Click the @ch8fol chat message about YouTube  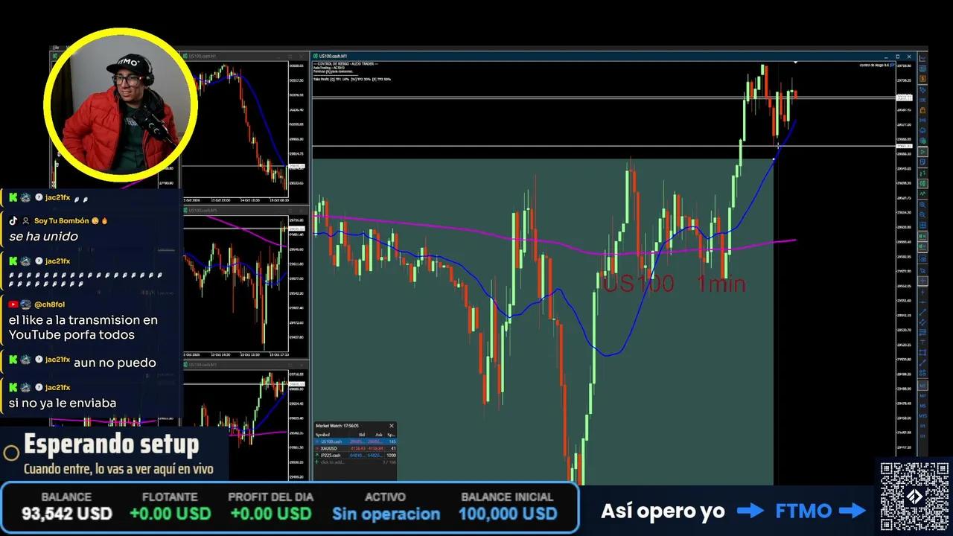(x=83, y=328)
